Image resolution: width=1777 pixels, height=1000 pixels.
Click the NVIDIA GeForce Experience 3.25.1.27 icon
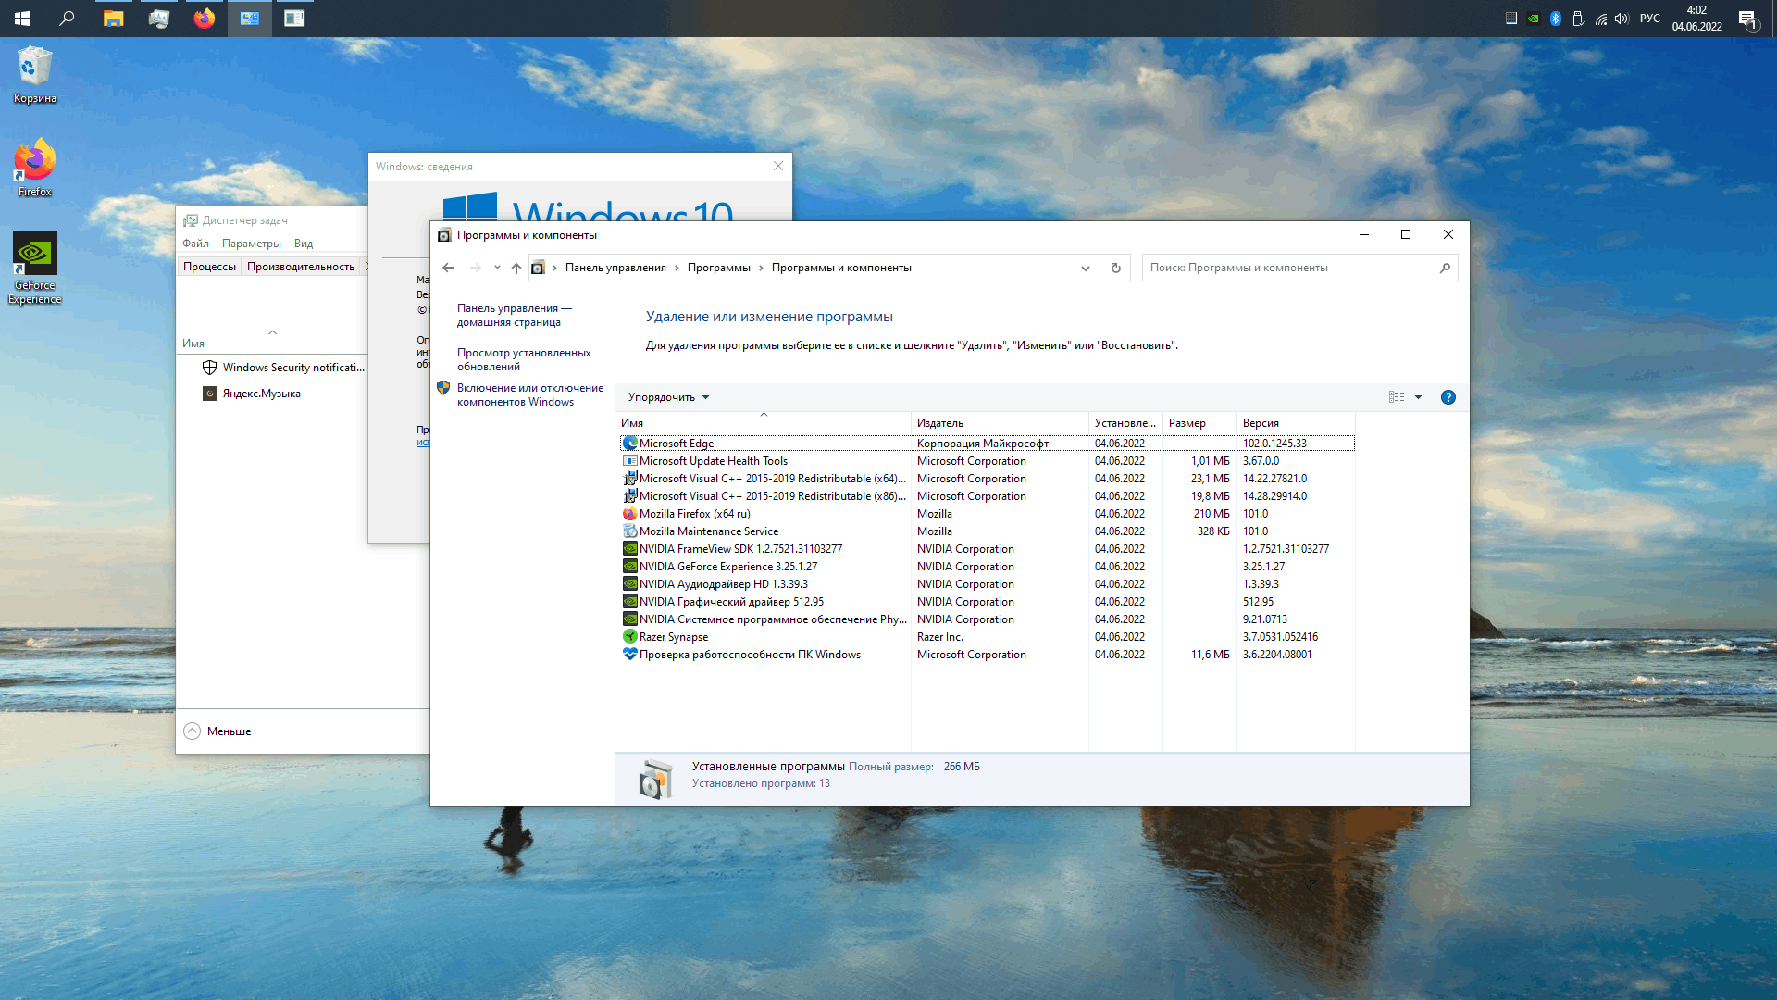click(630, 567)
